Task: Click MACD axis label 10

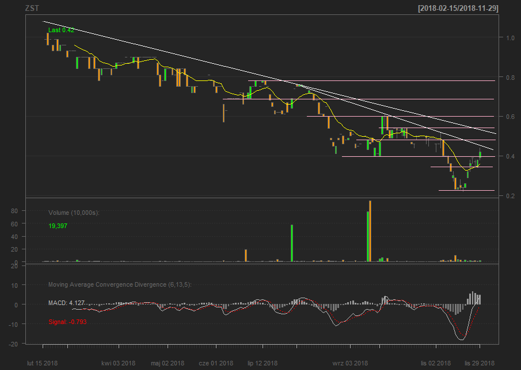Action: 14,285
